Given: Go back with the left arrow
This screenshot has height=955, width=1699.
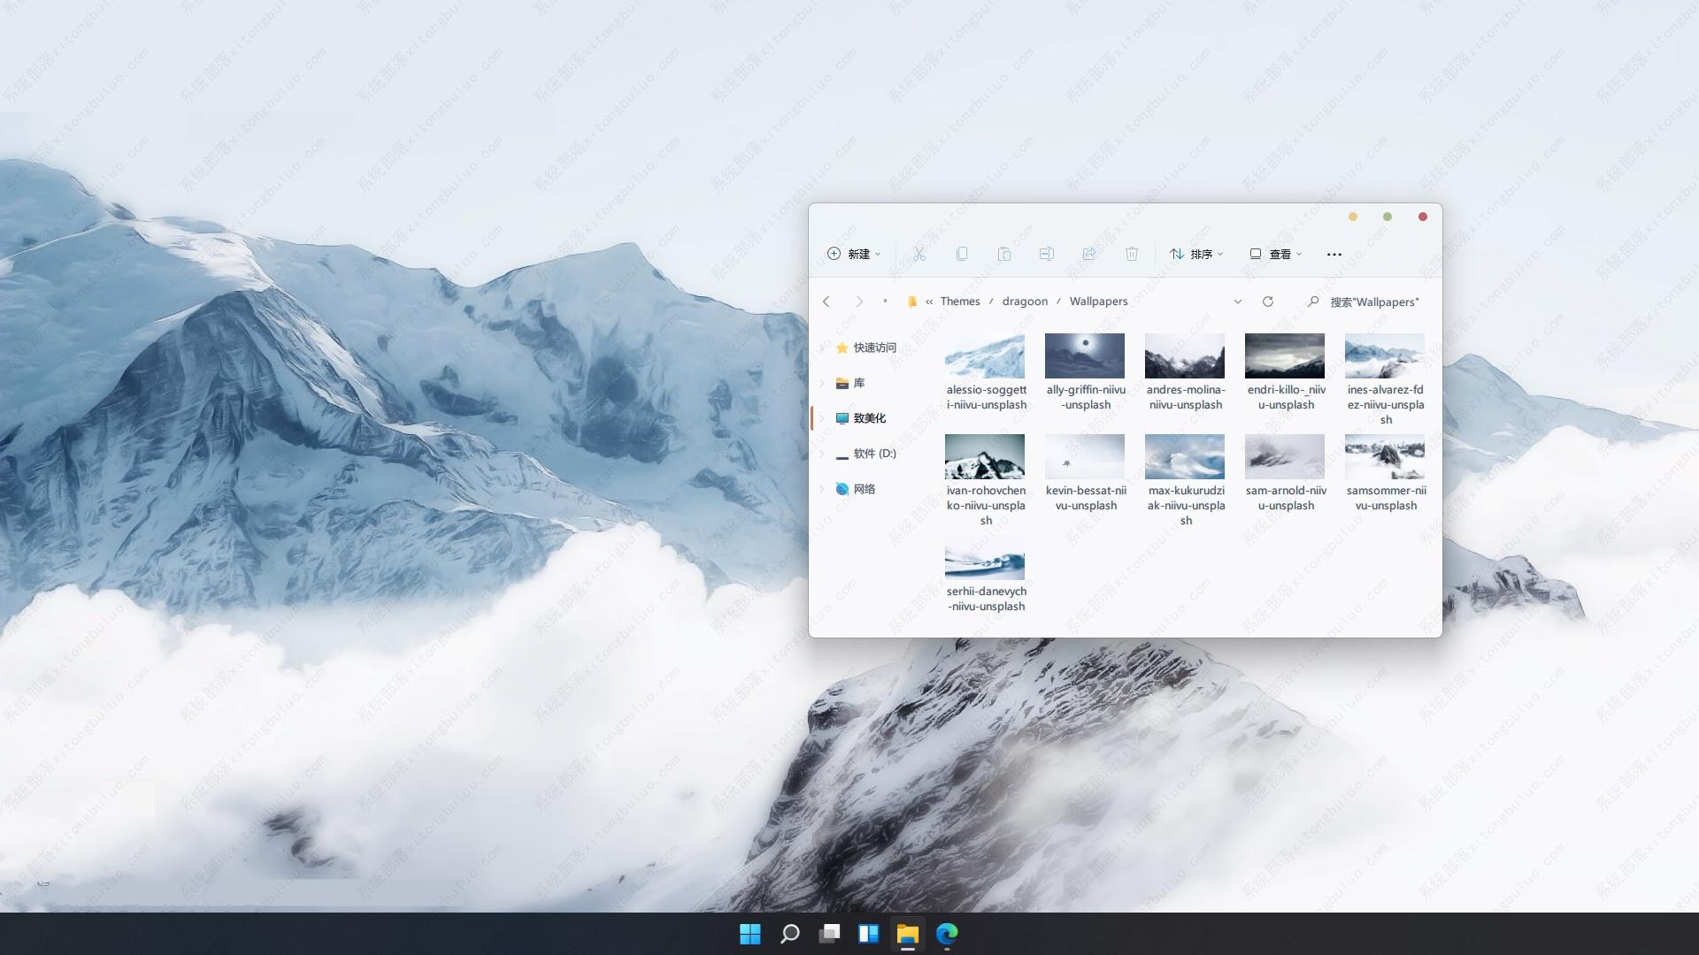Looking at the screenshot, I should [x=826, y=302].
